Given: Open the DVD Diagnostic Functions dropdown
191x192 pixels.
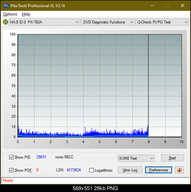Looking at the screenshot, I should click(108, 22).
